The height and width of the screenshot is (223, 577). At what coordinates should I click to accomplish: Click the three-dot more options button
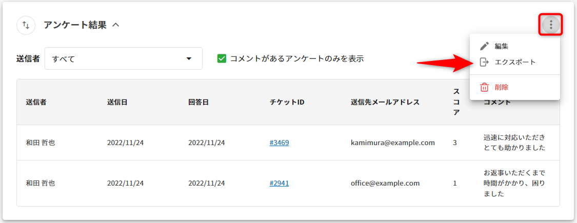click(x=550, y=25)
